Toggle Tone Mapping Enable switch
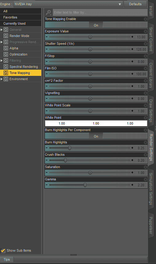Image resolution: width=156 pixels, height=264 pixels. 96,25
